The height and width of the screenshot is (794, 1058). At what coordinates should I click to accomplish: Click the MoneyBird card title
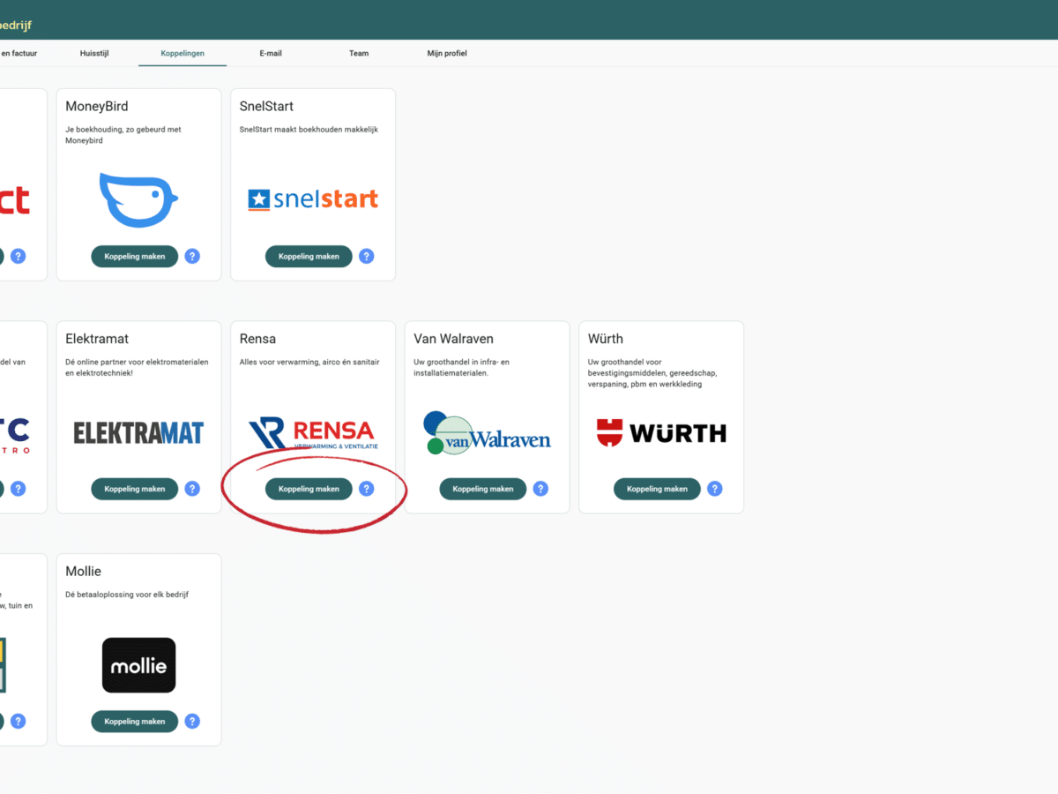pyautogui.click(x=97, y=107)
